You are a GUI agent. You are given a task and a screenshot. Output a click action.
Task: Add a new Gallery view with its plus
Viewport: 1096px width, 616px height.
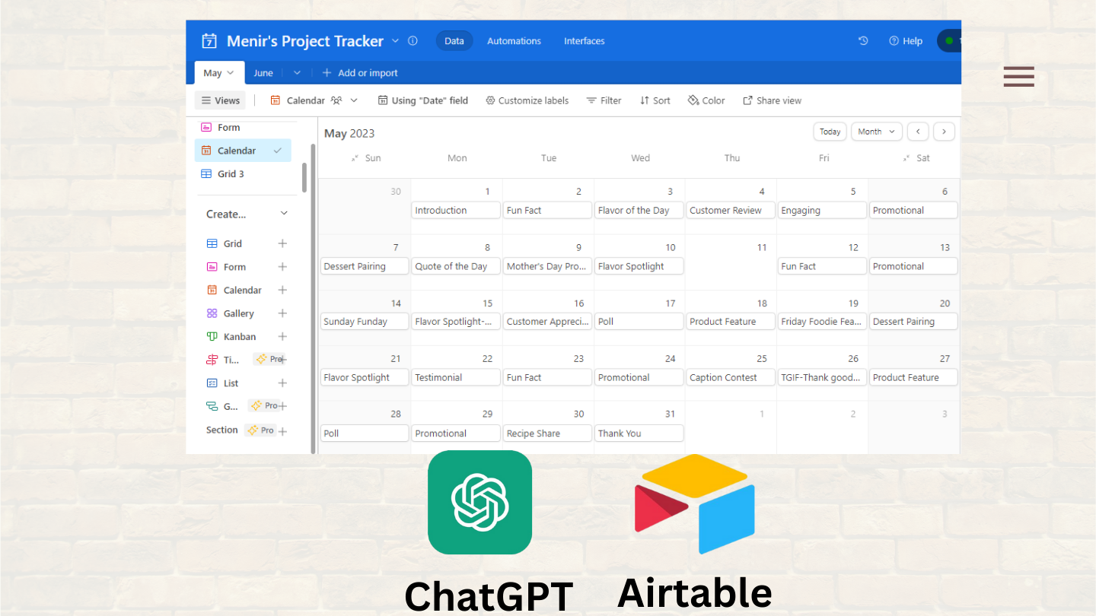(x=282, y=313)
